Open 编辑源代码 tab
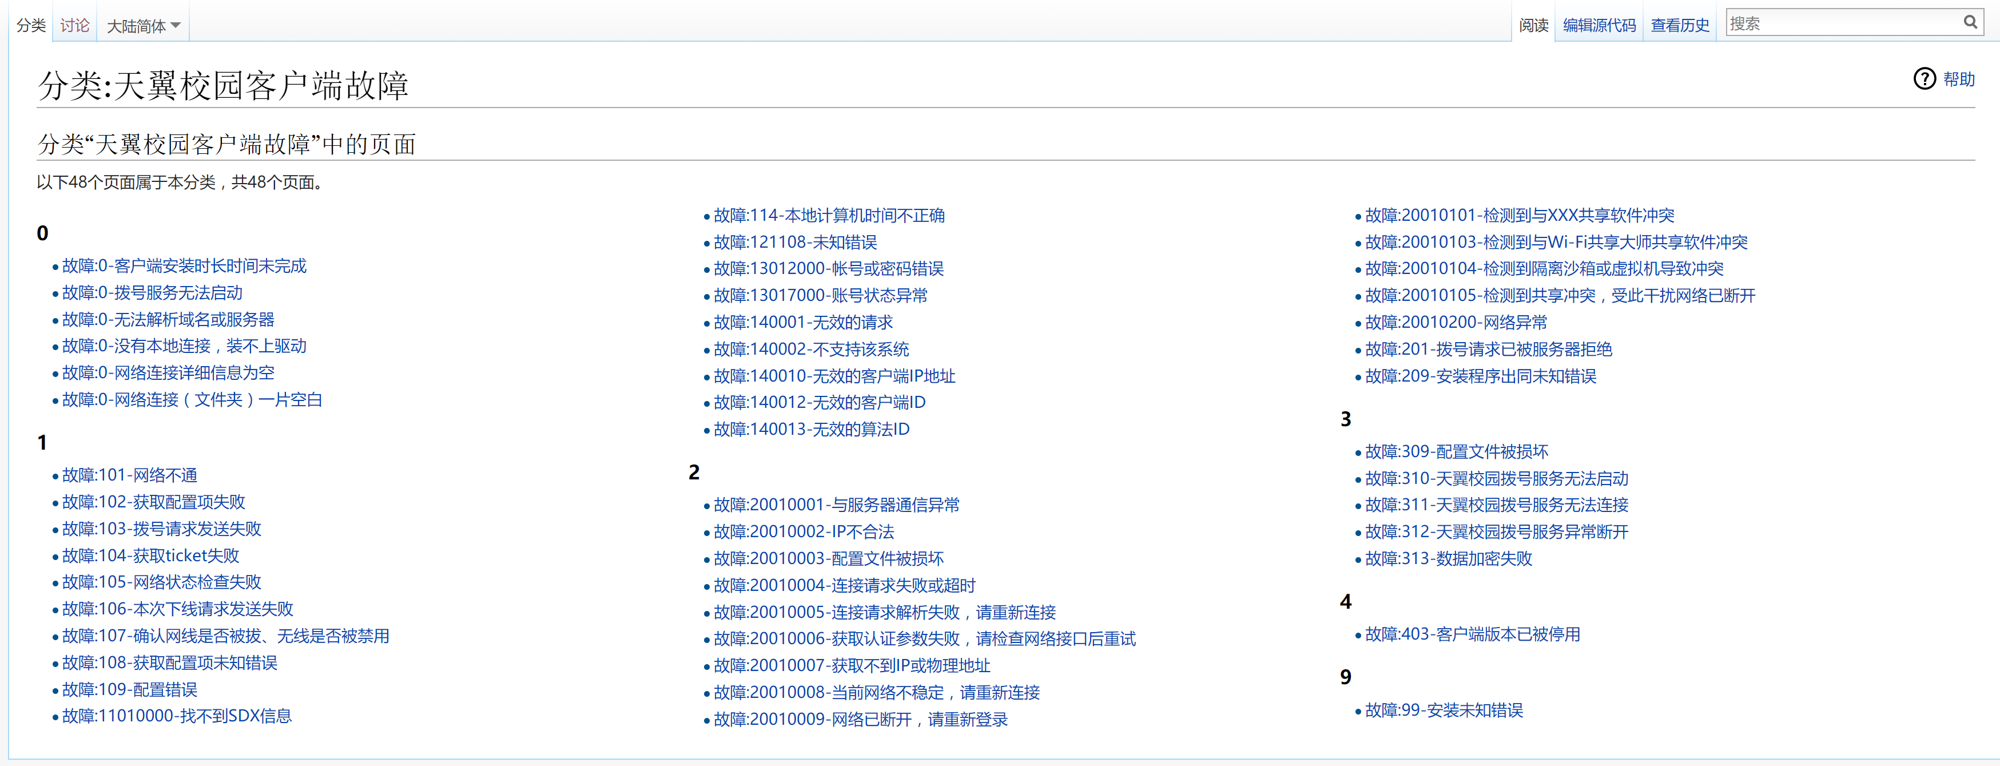Screen dimensions: 2000x766 (1599, 26)
